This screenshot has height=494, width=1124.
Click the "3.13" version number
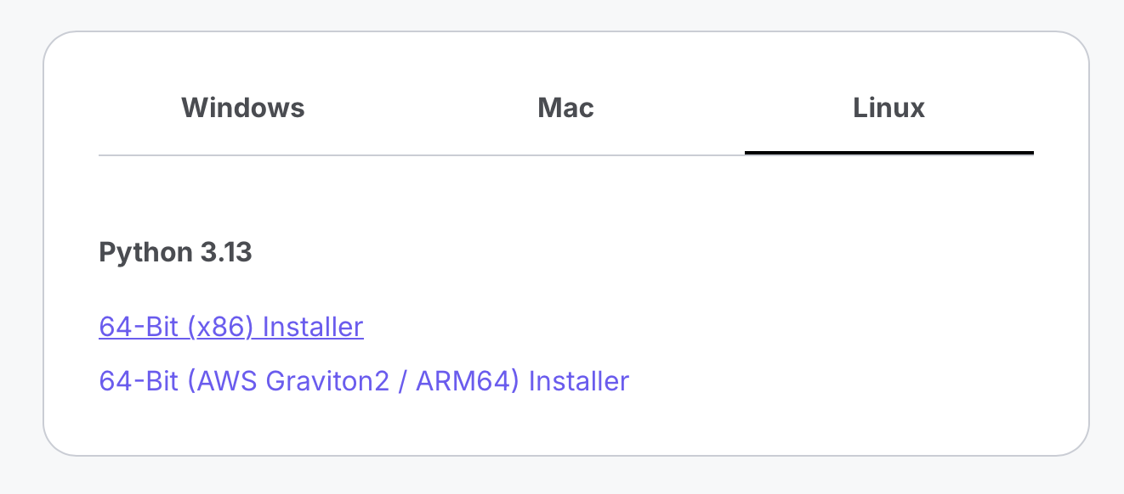[x=225, y=252]
